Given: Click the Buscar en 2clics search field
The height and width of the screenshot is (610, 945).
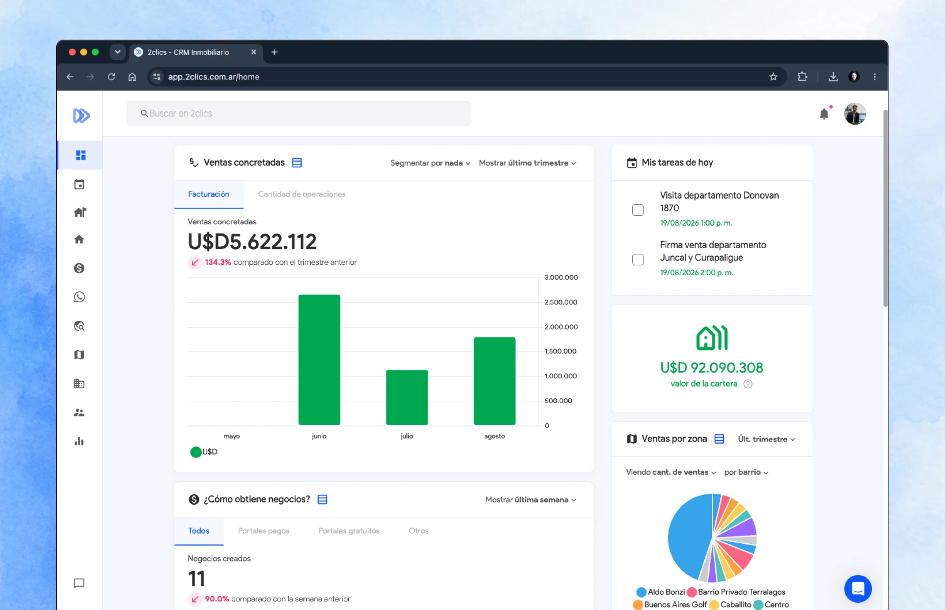Looking at the screenshot, I should pyautogui.click(x=299, y=113).
